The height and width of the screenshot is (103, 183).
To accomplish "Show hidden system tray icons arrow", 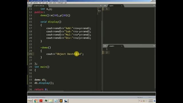I will click(139, 101).
